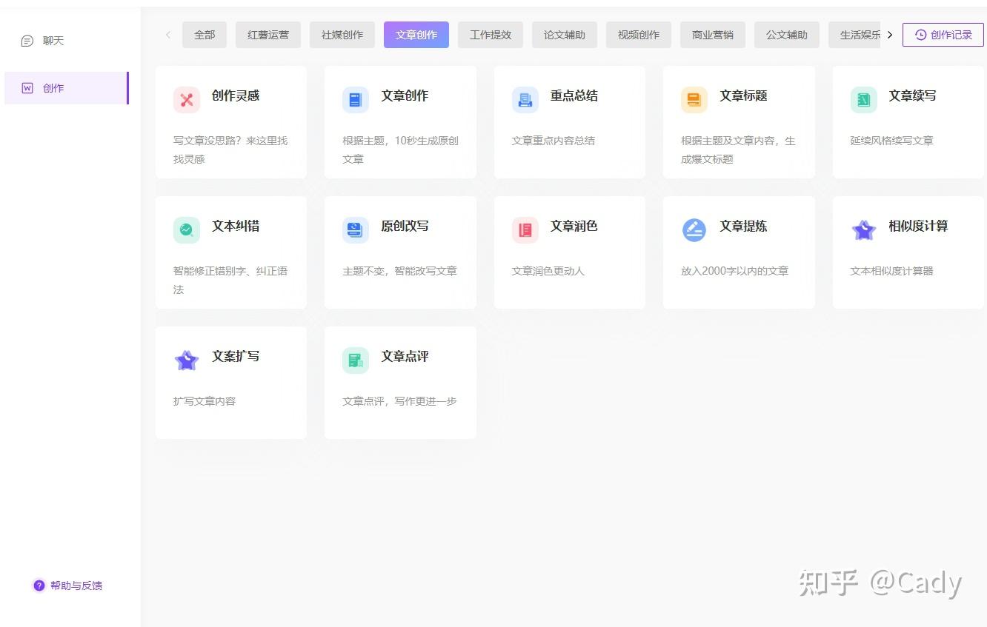Show more category tabs with right arrow
The height and width of the screenshot is (627, 987).
click(890, 35)
